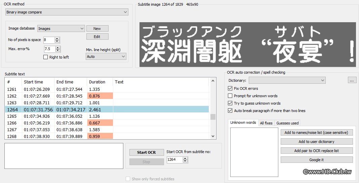Click the highlighted row 1264

[x=107, y=109]
